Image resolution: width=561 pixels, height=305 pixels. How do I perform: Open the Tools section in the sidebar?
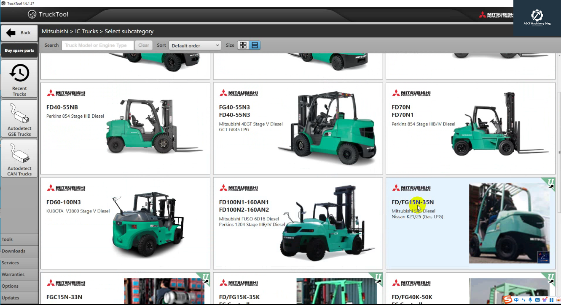coord(19,239)
